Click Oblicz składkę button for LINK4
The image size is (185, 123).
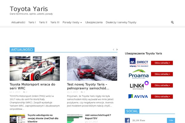(162, 85)
